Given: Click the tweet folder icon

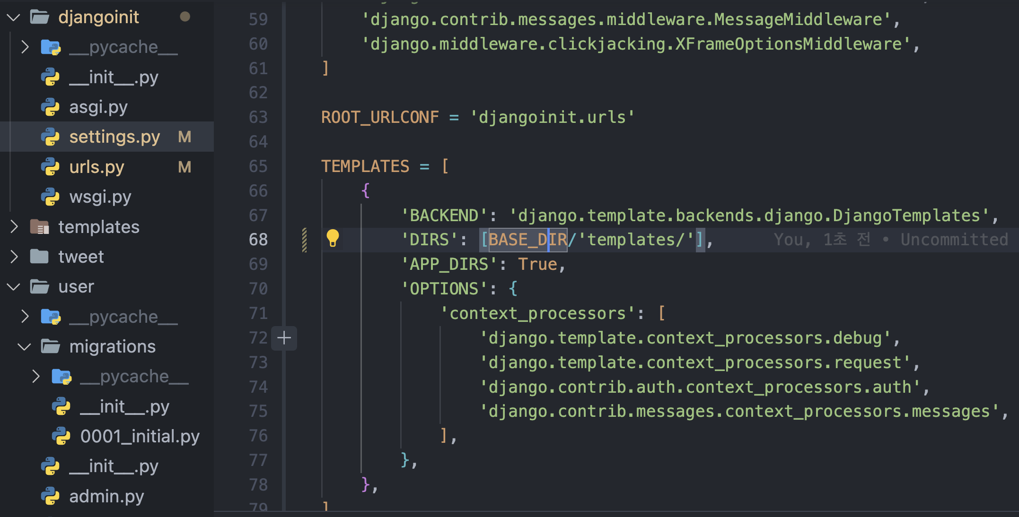Looking at the screenshot, I should [x=40, y=257].
